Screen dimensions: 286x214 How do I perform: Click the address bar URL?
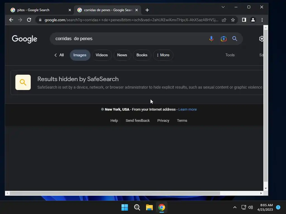point(131,20)
